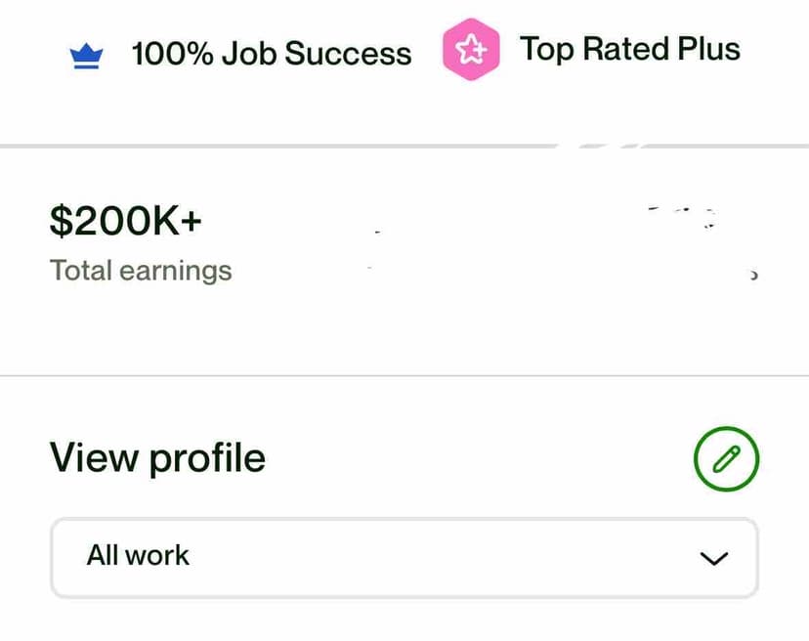809x641 pixels.
Task: Click the "Total earnings" caption
Action: click(141, 270)
